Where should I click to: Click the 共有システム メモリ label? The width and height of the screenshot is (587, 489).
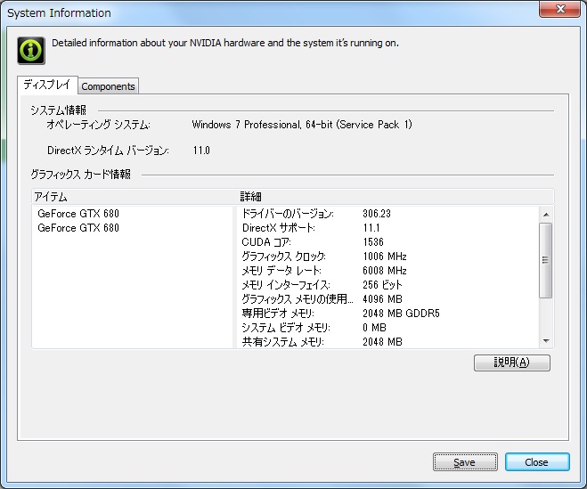(x=283, y=342)
